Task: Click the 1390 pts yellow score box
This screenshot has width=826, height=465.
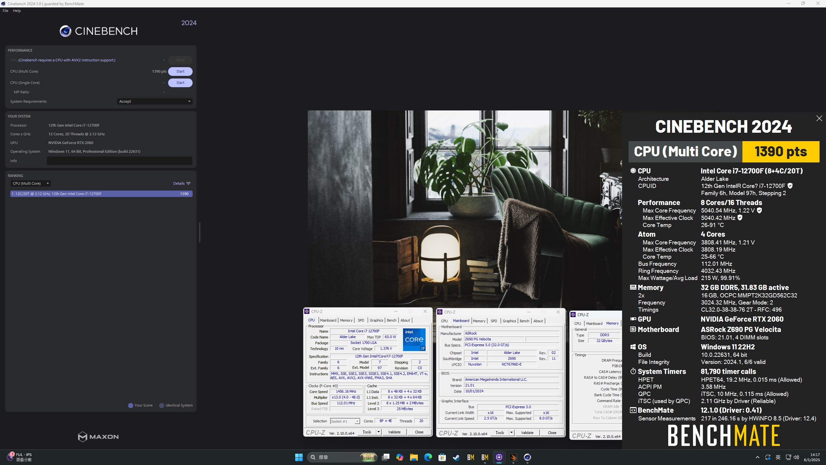Action: point(781,151)
